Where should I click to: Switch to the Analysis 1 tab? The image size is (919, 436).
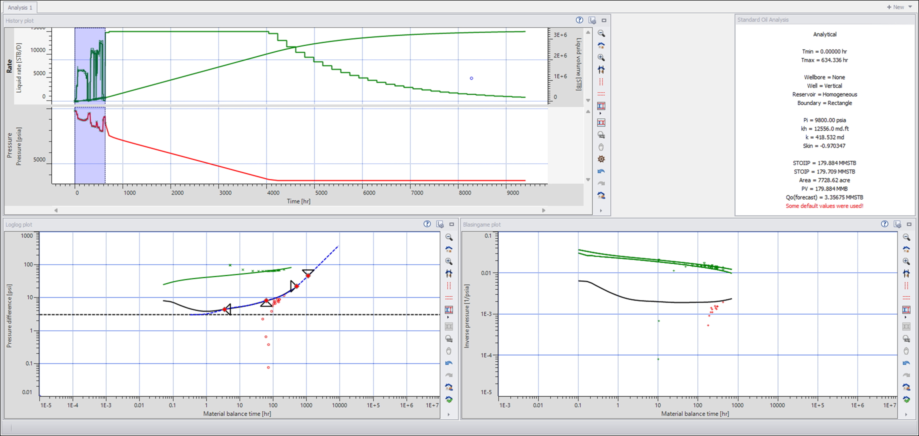(20, 7)
